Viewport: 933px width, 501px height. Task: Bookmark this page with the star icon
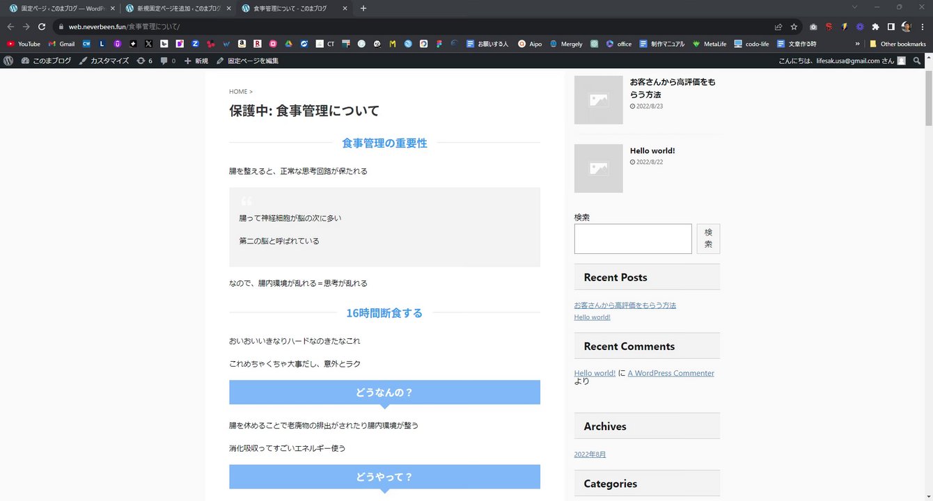point(794,26)
